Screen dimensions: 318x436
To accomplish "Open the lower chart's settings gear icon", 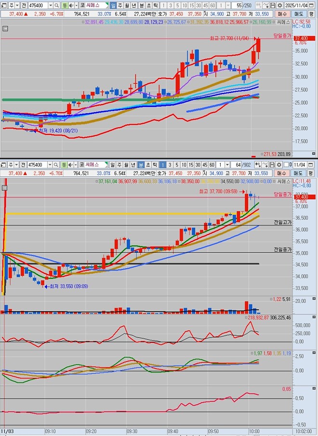I will 279,165.
